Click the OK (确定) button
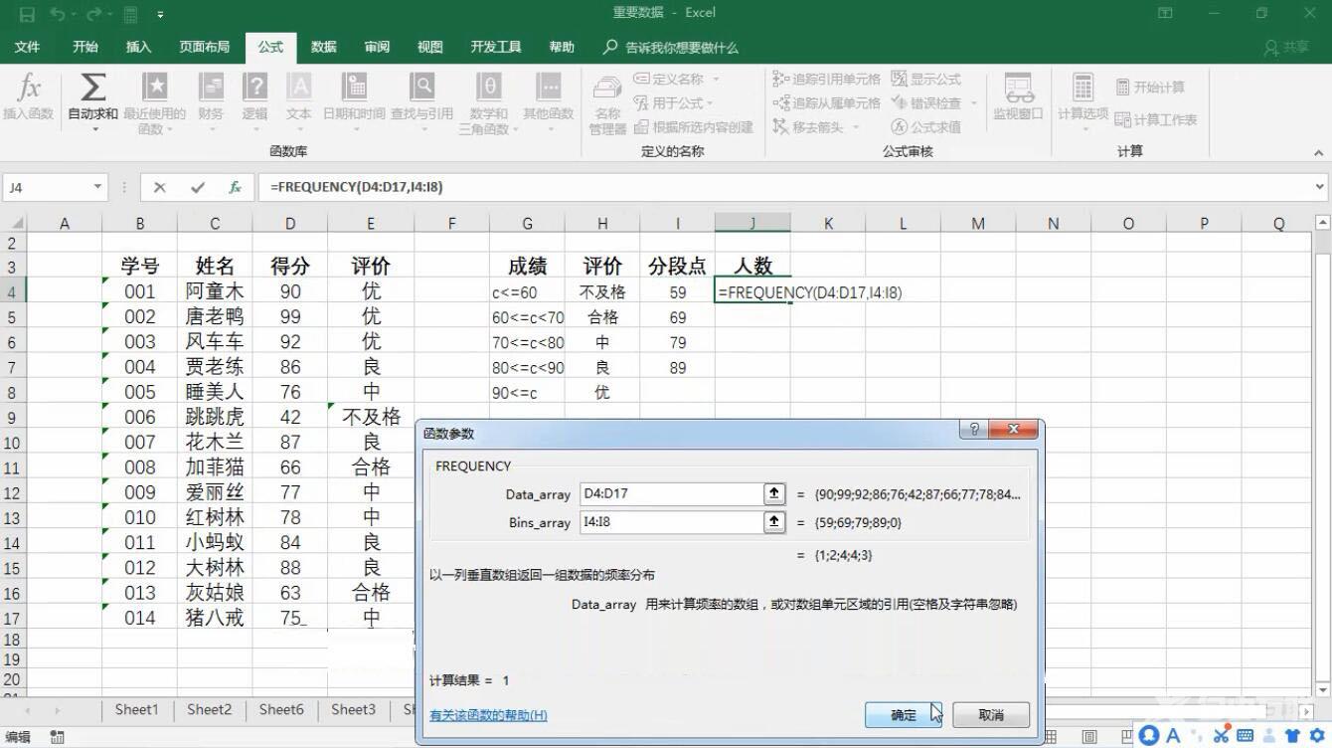Image resolution: width=1332 pixels, height=748 pixels. click(x=903, y=714)
